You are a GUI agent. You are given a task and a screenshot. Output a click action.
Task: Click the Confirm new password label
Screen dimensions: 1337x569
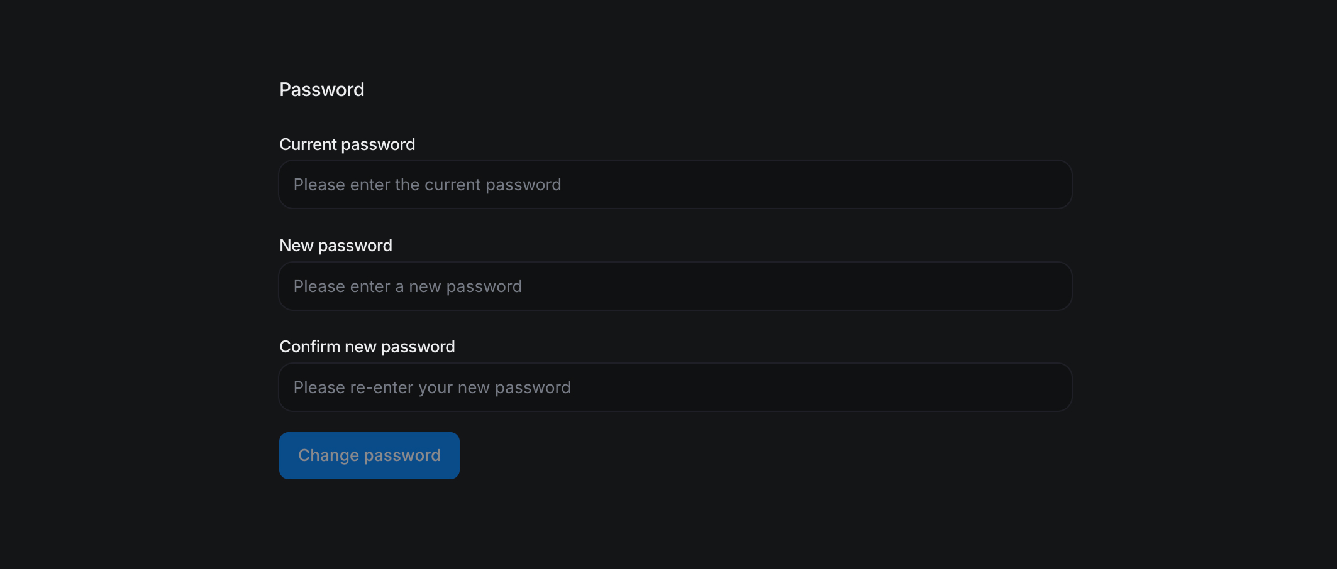pos(367,347)
